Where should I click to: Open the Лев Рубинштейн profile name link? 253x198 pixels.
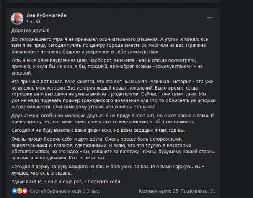[x=46, y=15]
